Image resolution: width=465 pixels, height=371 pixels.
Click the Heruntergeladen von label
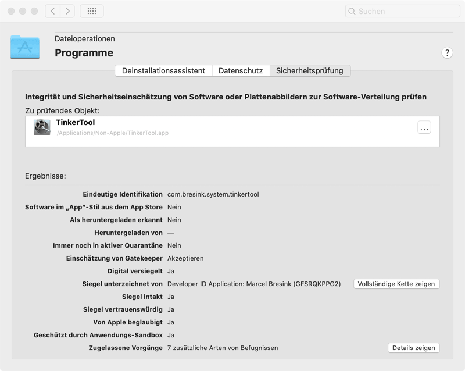click(128, 233)
